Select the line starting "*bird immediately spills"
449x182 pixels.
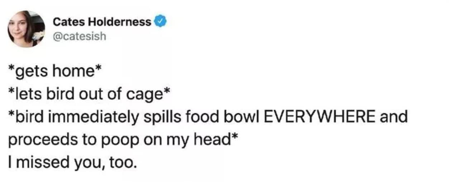(208, 117)
